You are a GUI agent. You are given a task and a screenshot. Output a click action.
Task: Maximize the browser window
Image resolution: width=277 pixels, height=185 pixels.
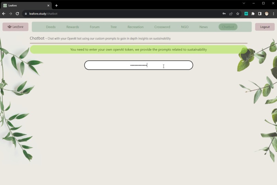(x=263, y=3)
